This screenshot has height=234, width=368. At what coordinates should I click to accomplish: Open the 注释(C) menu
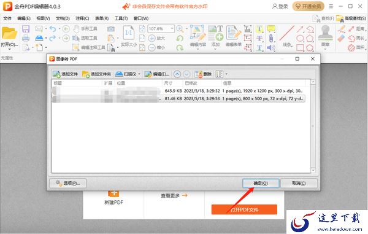point(82,18)
